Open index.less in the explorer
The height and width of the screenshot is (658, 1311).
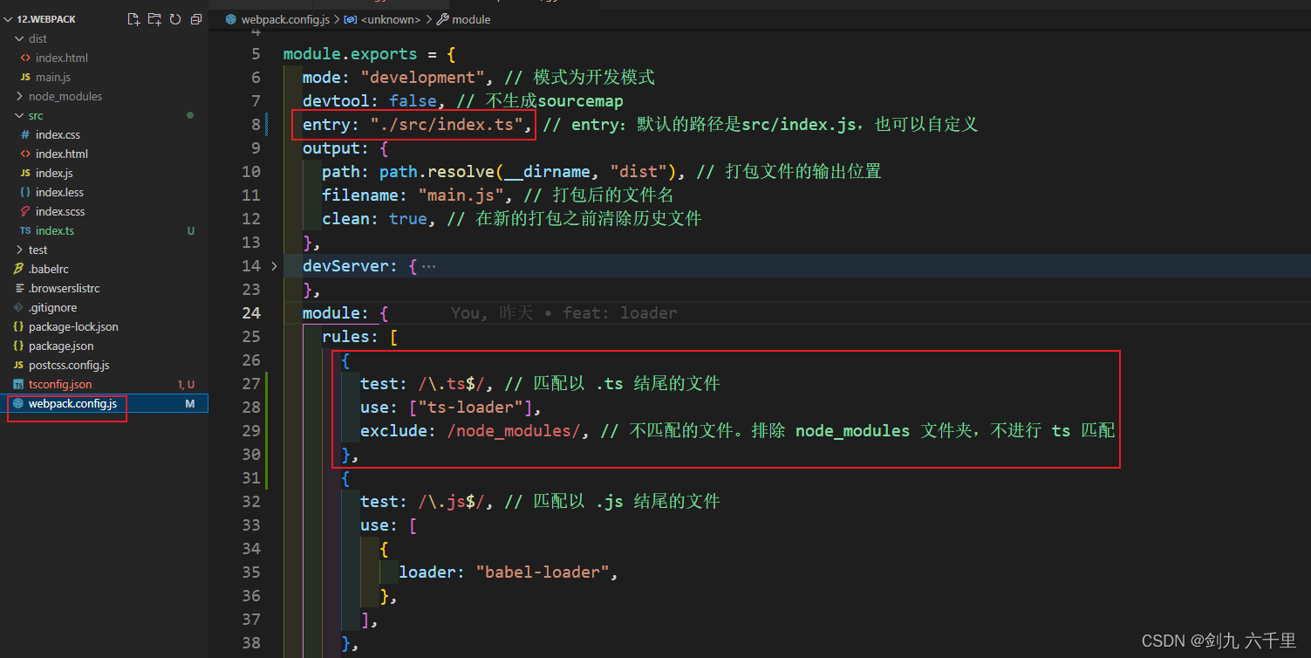[x=59, y=192]
